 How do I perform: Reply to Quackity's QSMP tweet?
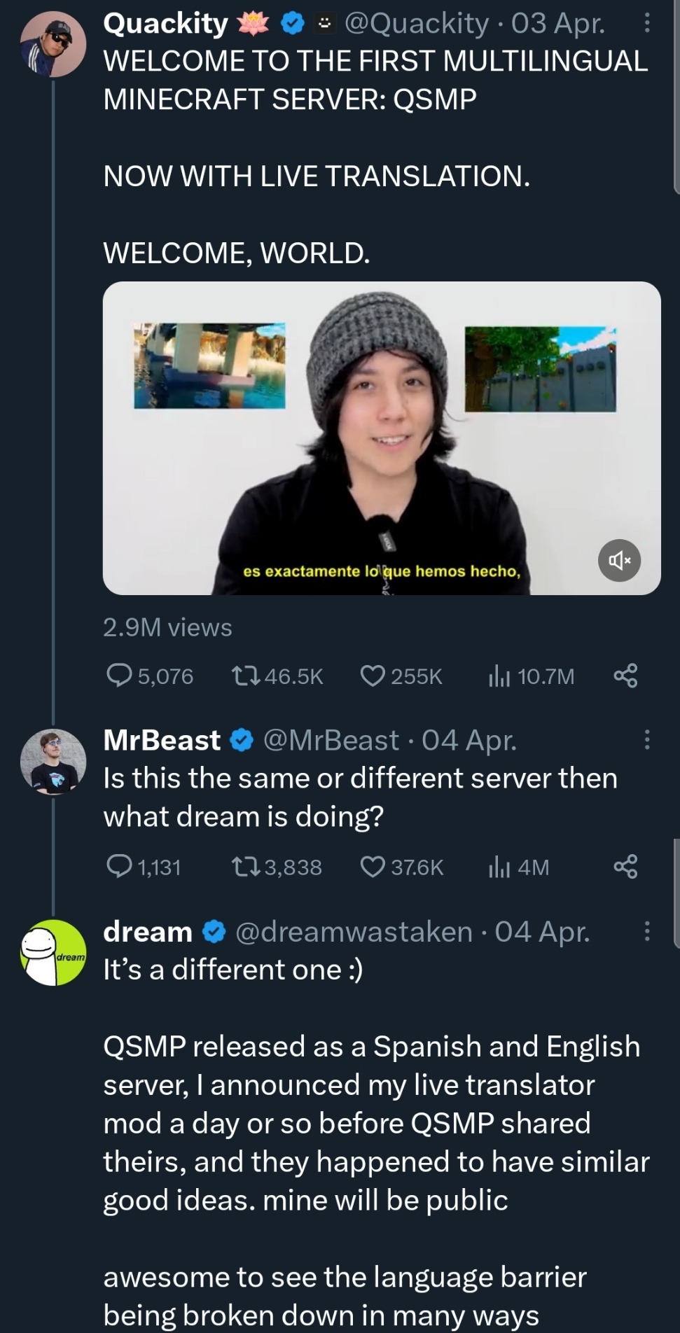tap(119, 676)
